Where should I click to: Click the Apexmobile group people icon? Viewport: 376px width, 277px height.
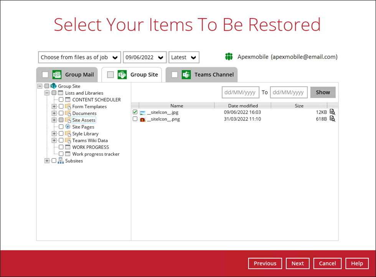pos(229,57)
